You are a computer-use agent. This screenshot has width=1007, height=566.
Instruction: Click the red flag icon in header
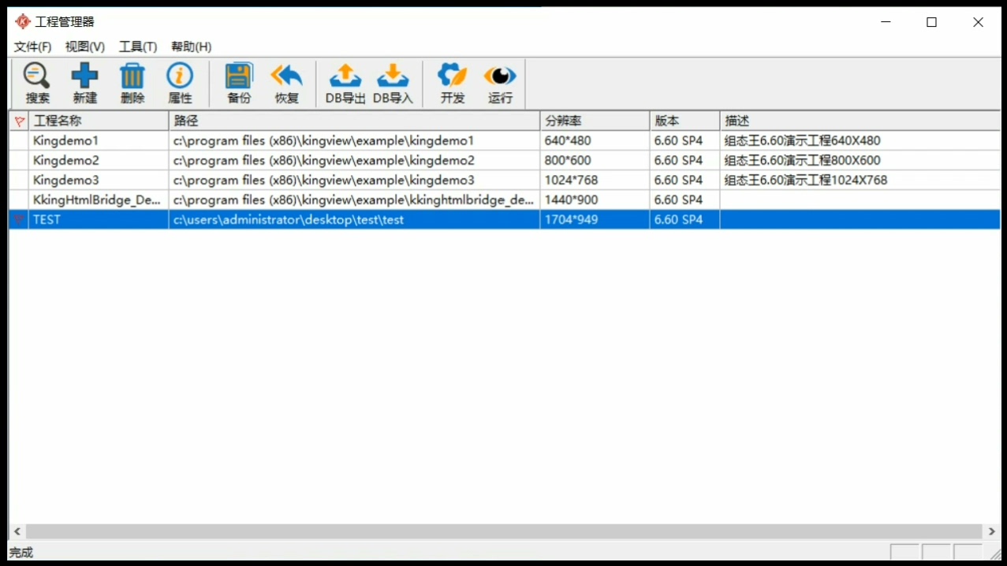pos(19,121)
